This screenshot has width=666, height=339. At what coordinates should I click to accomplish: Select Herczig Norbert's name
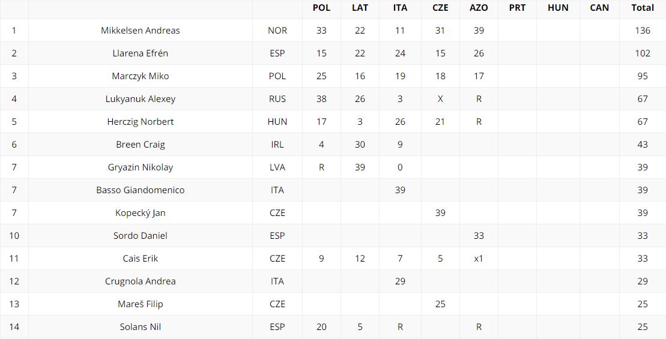[141, 122]
